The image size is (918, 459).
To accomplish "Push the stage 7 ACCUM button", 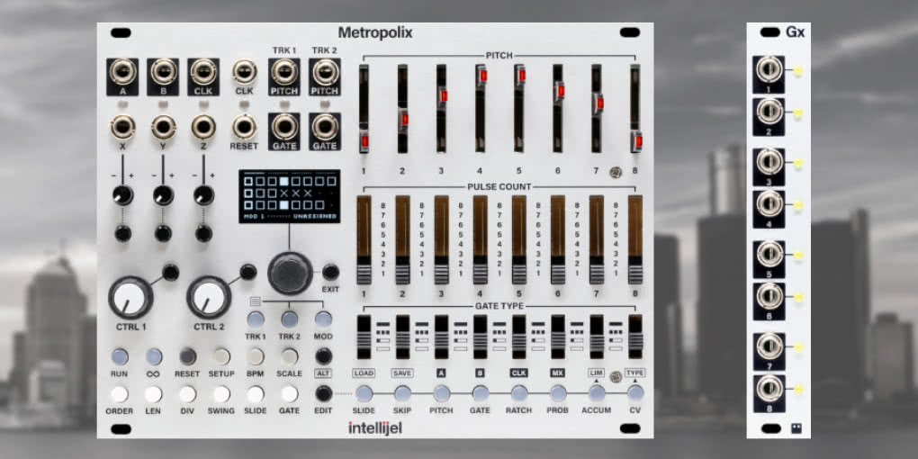I will (597, 393).
